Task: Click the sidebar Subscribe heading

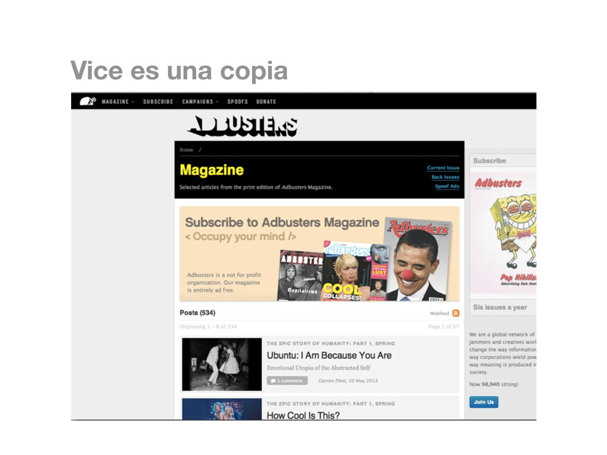Action: click(489, 161)
